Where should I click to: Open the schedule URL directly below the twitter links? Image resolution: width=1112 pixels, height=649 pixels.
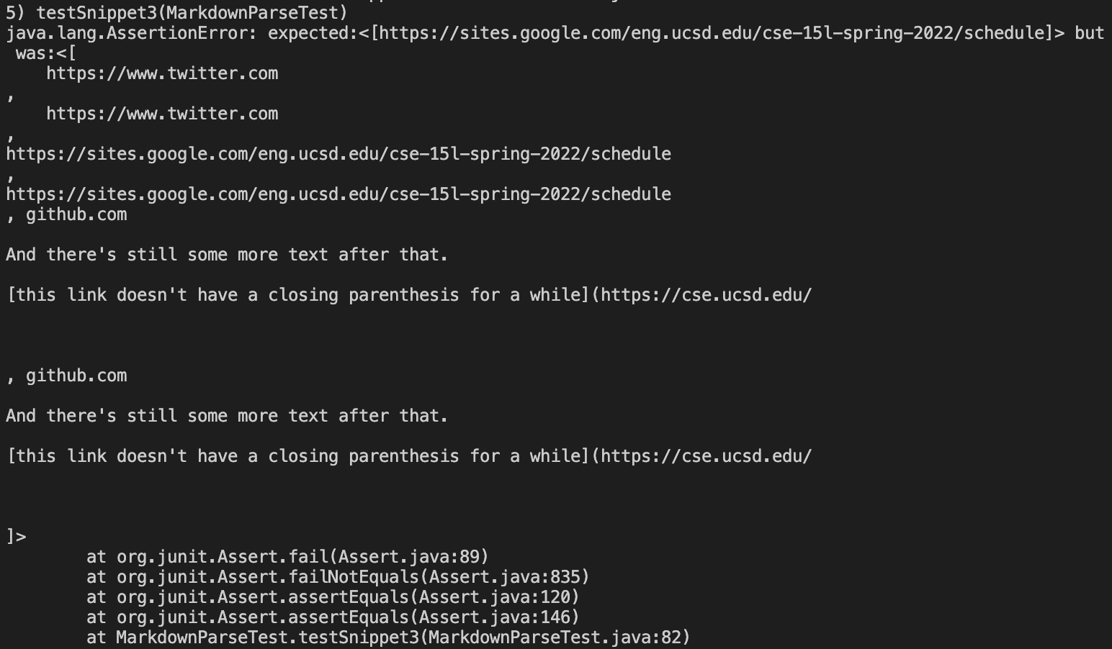pyautogui.click(x=338, y=154)
